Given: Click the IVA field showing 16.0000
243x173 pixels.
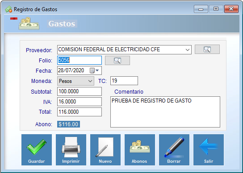Looking at the screenshot, I should coord(80,102).
